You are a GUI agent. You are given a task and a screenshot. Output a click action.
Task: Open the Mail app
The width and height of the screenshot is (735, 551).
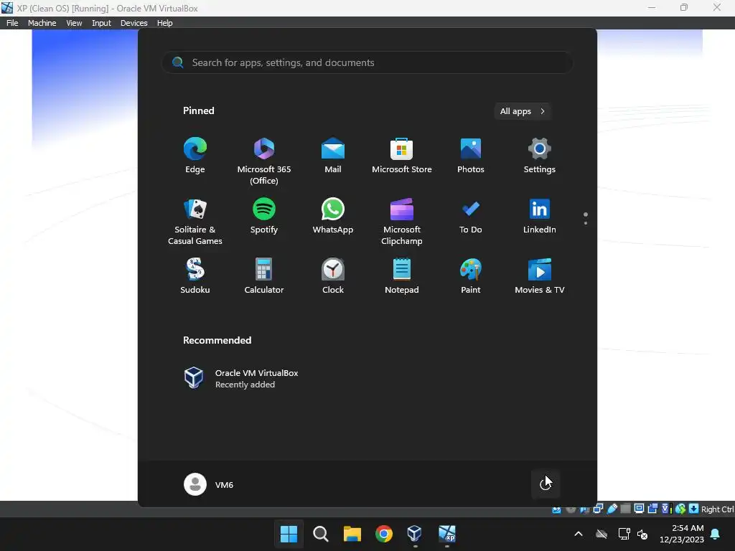point(333,156)
